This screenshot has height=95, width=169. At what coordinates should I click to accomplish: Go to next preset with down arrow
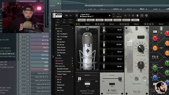click(x=114, y=17)
